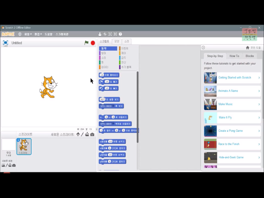Expand Hide-and-Seek Game chevron arrow

click(259, 157)
